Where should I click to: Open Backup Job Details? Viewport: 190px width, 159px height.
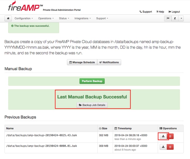tap(92, 105)
